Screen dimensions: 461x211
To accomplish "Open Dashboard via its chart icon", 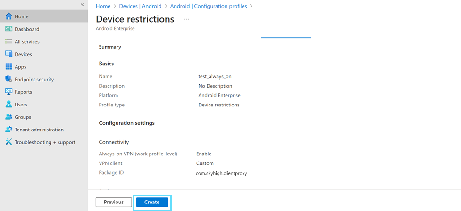I will click(x=8, y=29).
